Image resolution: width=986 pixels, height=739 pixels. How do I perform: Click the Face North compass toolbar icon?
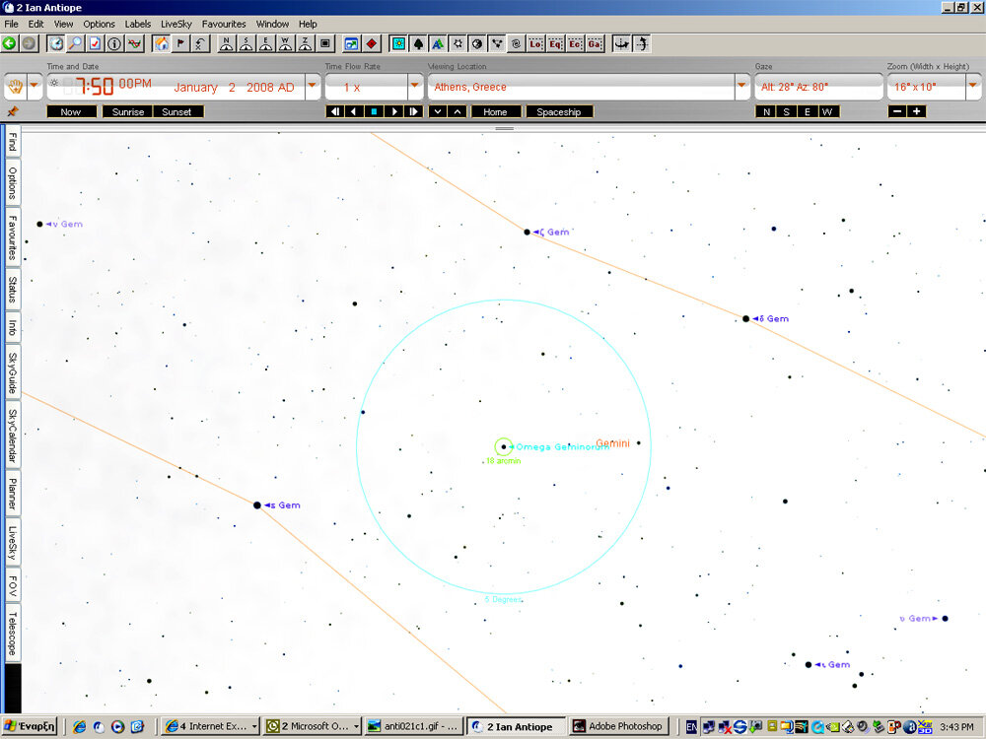coord(227,43)
